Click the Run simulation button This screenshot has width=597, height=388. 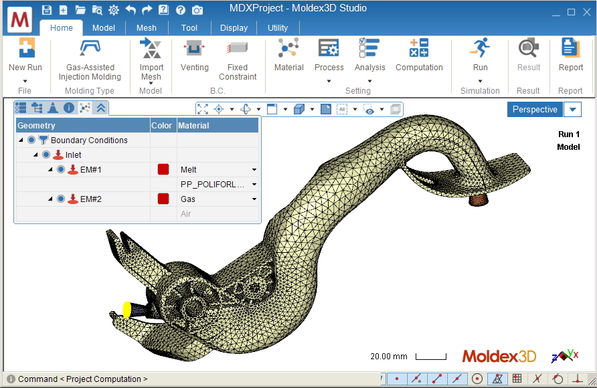(480, 54)
